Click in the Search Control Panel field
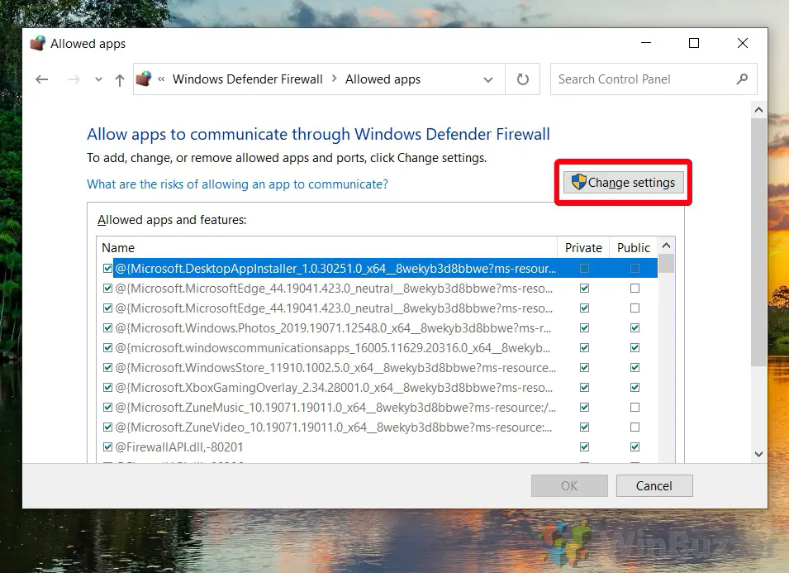The width and height of the screenshot is (789, 573). tap(644, 79)
